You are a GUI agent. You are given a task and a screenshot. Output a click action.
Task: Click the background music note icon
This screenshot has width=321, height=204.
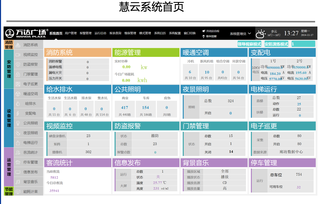click(18, 182)
